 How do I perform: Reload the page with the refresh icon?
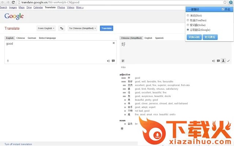coord(13,2)
